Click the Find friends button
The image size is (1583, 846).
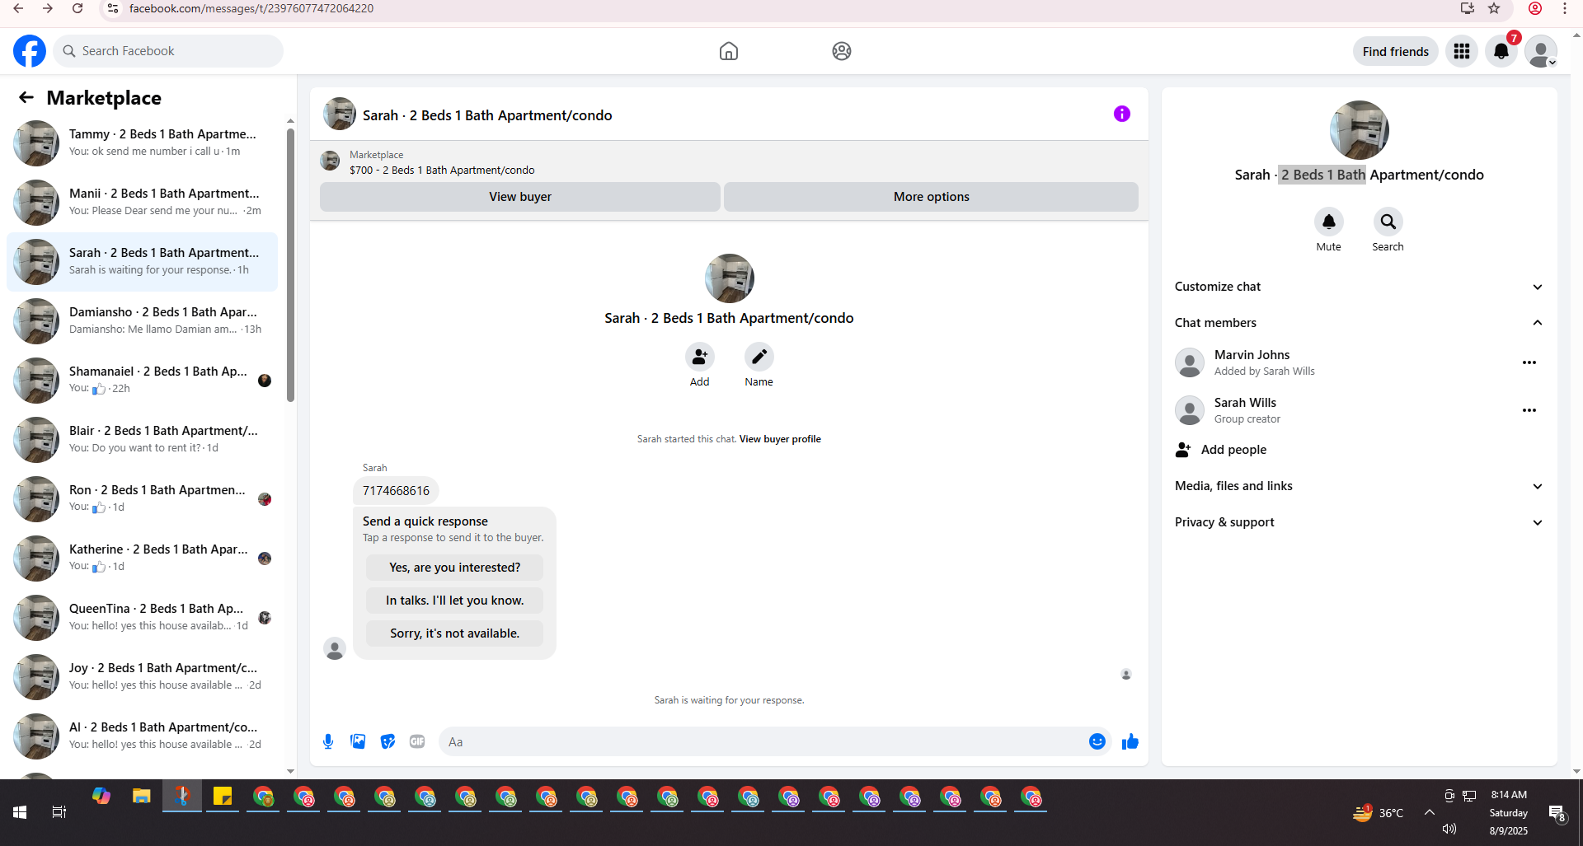click(1396, 51)
